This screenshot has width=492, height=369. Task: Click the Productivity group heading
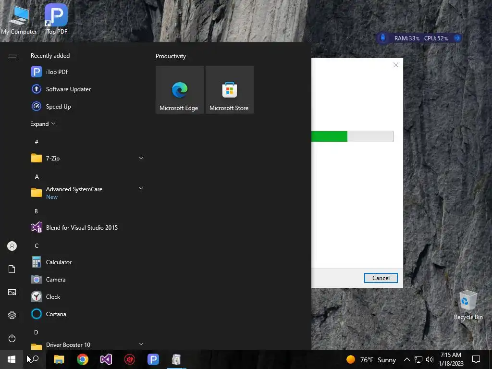[x=171, y=56]
